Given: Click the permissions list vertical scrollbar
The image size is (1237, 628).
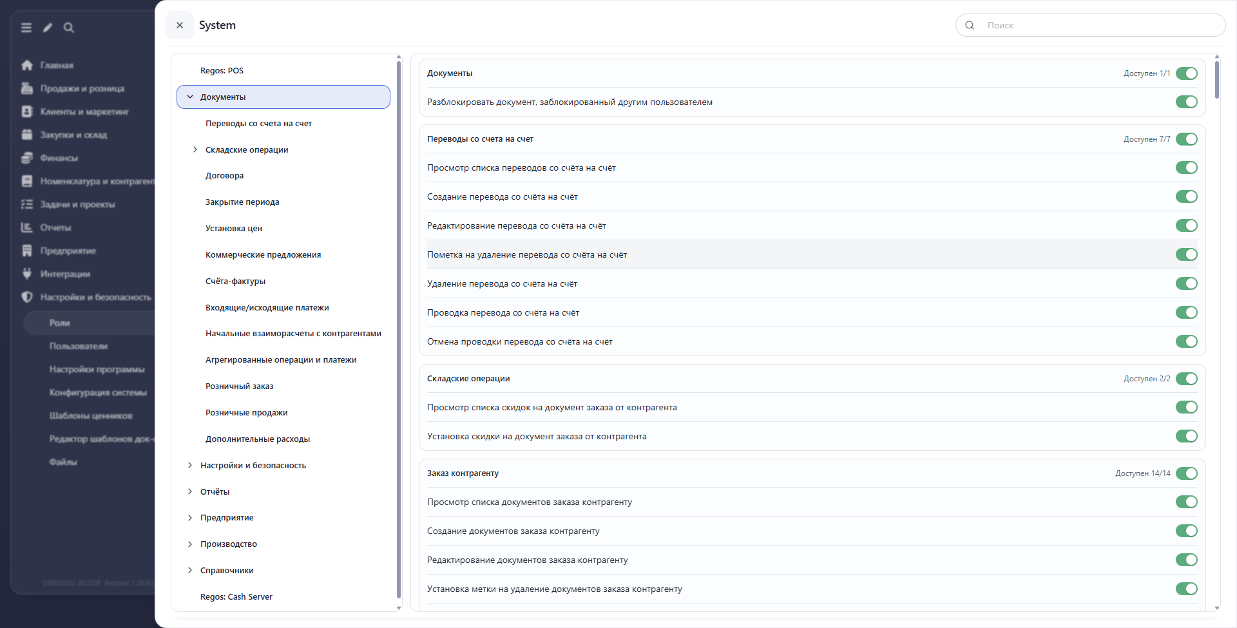Looking at the screenshot, I should point(1217,80).
